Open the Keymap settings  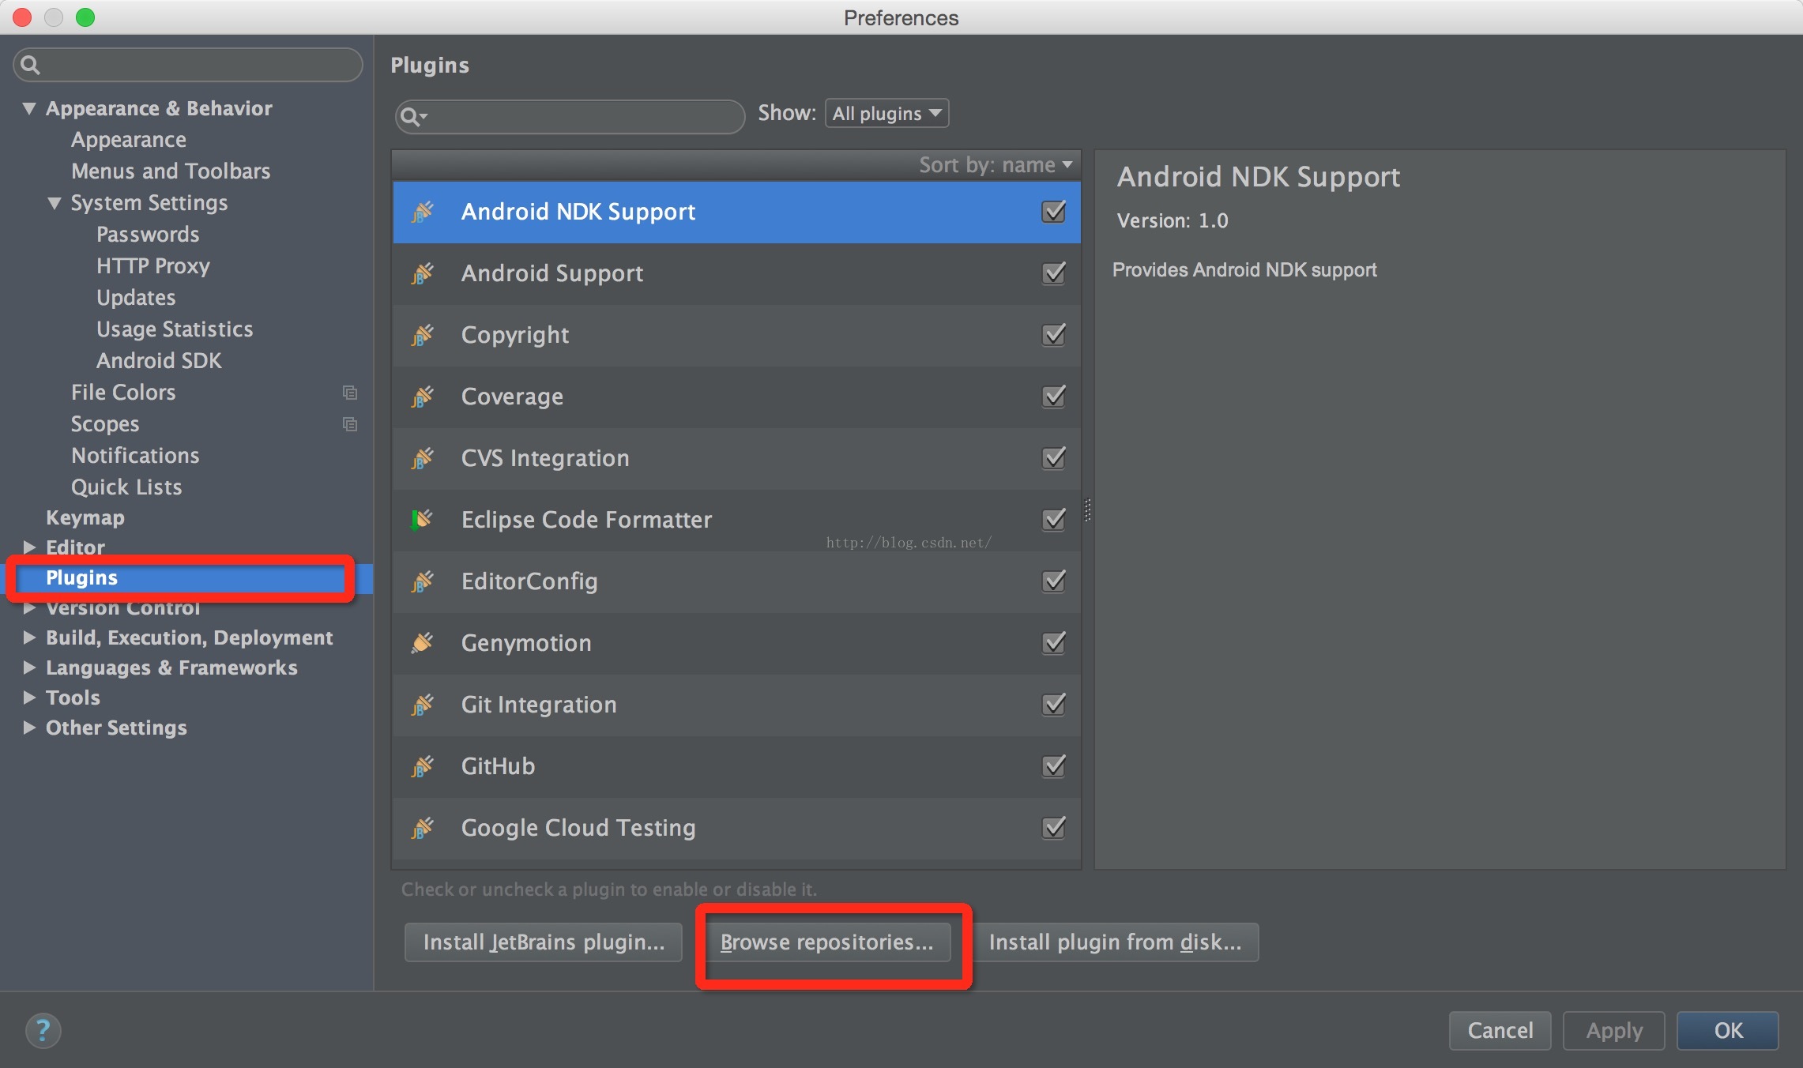pos(85,517)
